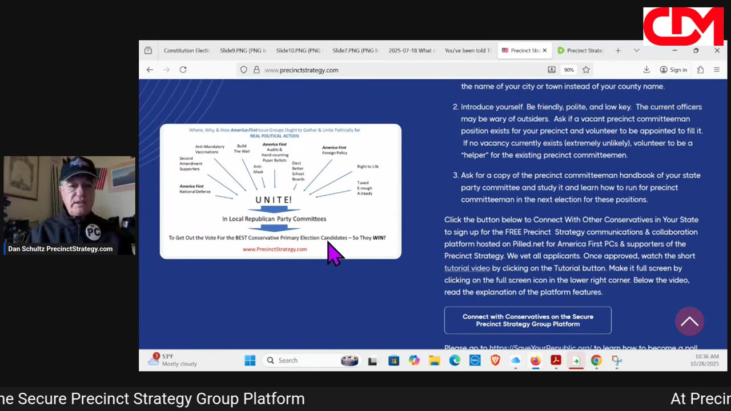Launch Google Chrome from the taskbar
The image size is (731, 411).
point(596,360)
